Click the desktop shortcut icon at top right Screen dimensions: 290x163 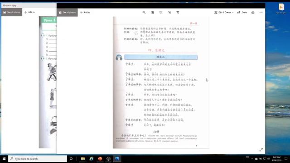[281, 8]
